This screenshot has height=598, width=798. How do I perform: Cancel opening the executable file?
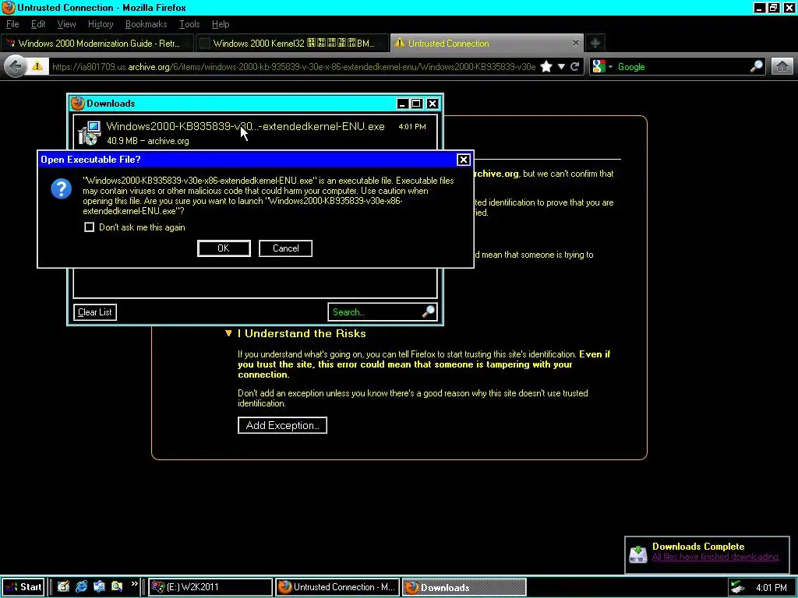point(285,248)
